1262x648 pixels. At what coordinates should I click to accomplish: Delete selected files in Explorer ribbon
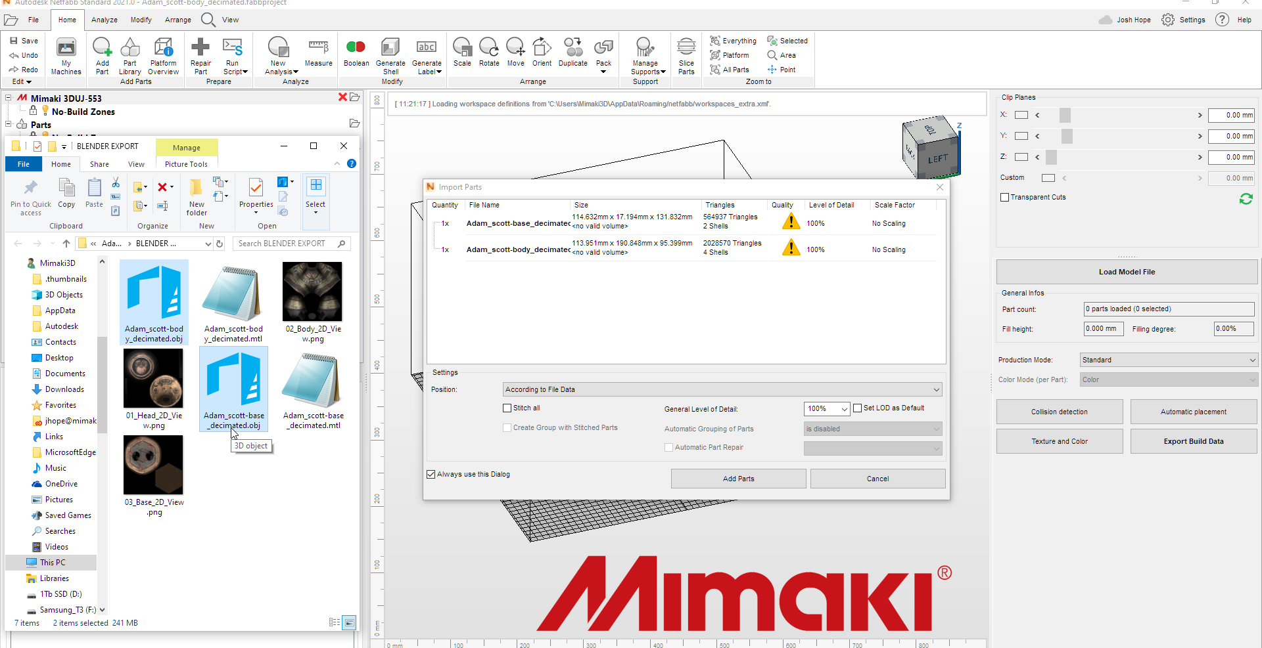(x=162, y=187)
